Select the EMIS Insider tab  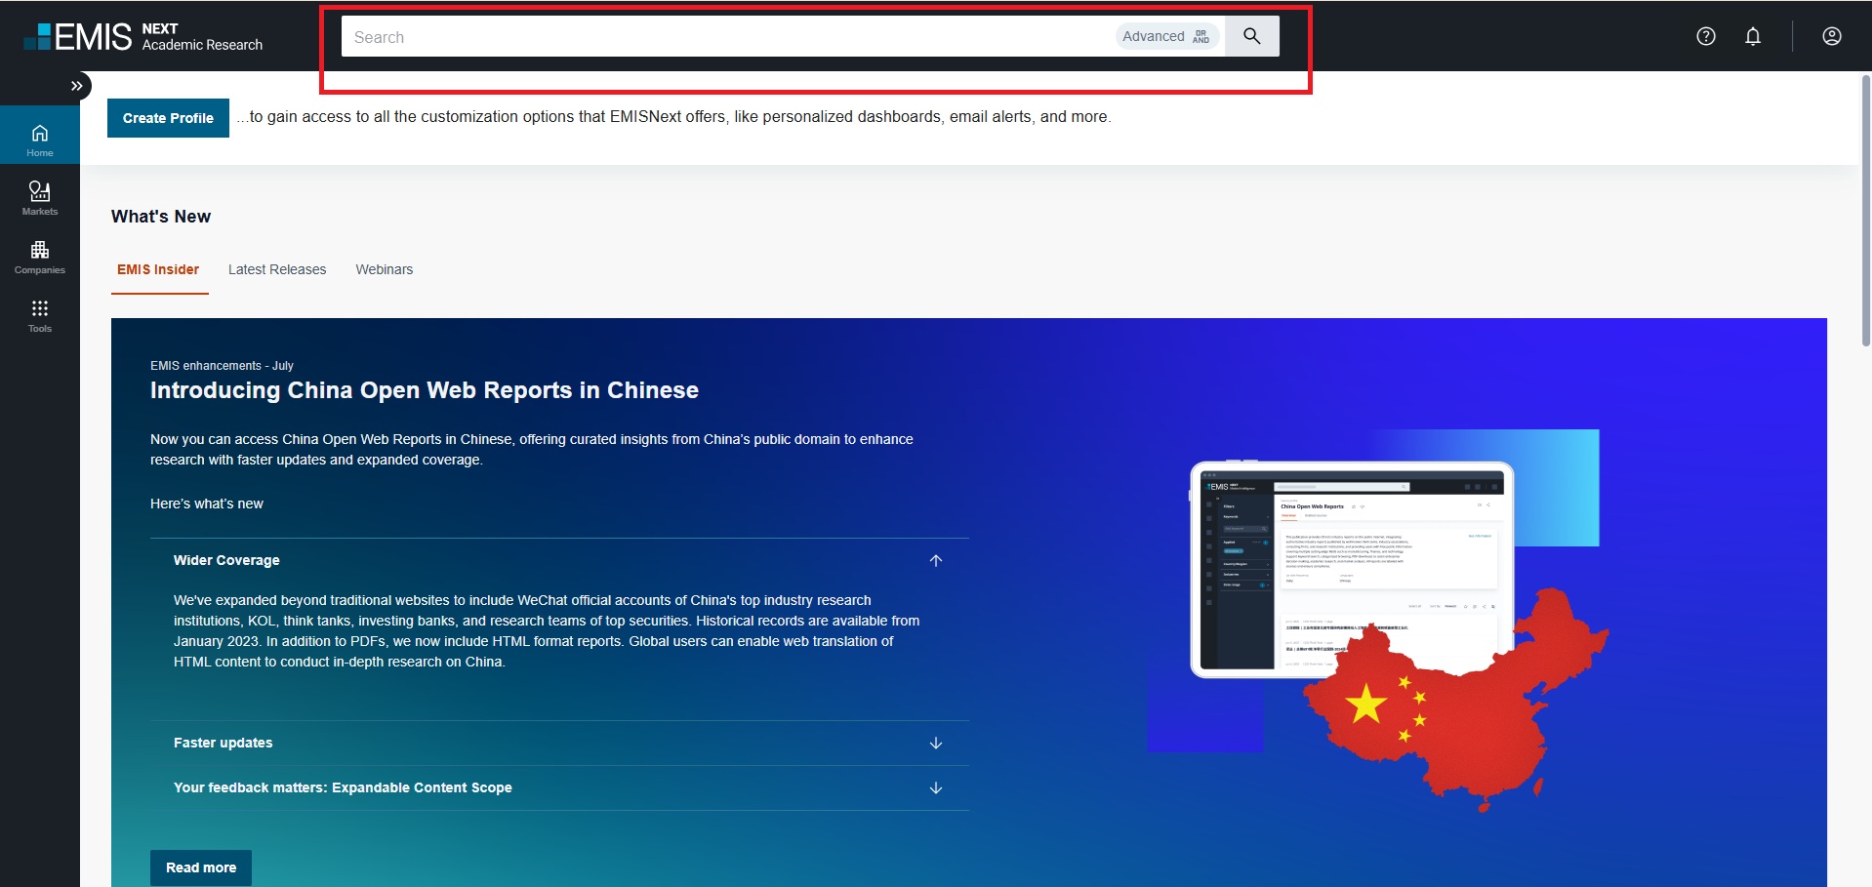[158, 269]
